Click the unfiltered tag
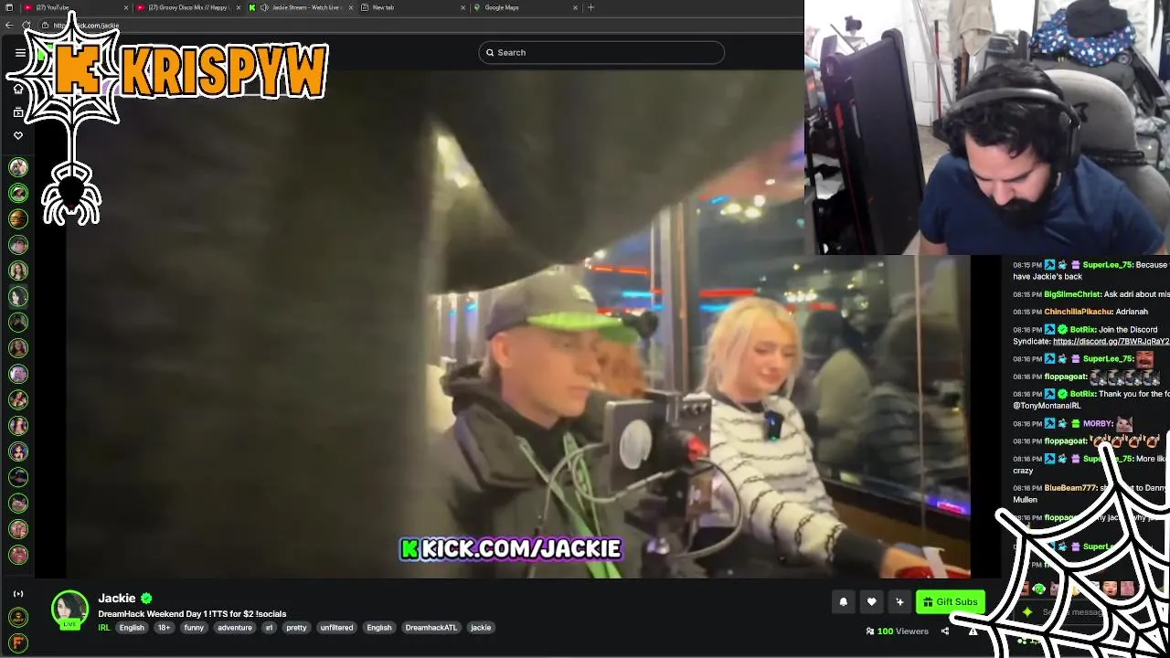1170x658 pixels. (336, 628)
